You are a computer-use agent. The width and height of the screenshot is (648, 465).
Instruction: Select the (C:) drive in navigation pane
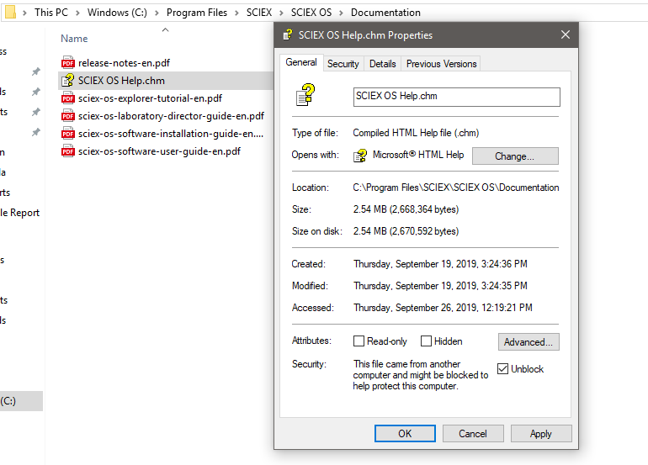21,401
